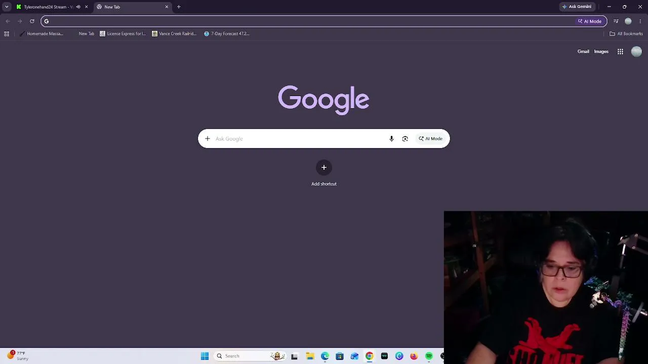
Task: Open the Apps grid in bookmarks bar
Action: click(7, 34)
